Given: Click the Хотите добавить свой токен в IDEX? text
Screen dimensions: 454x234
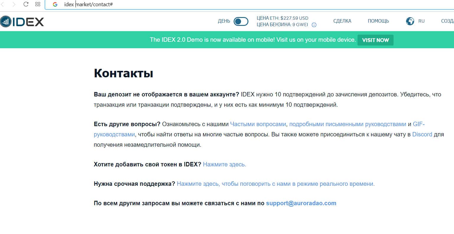Looking at the screenshot, I should 147,164.
